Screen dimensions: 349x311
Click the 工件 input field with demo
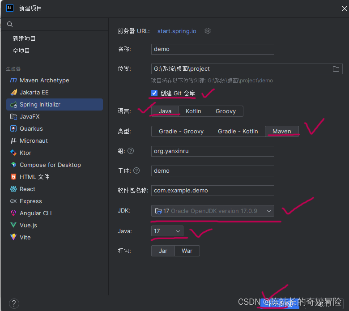point(213,171)
